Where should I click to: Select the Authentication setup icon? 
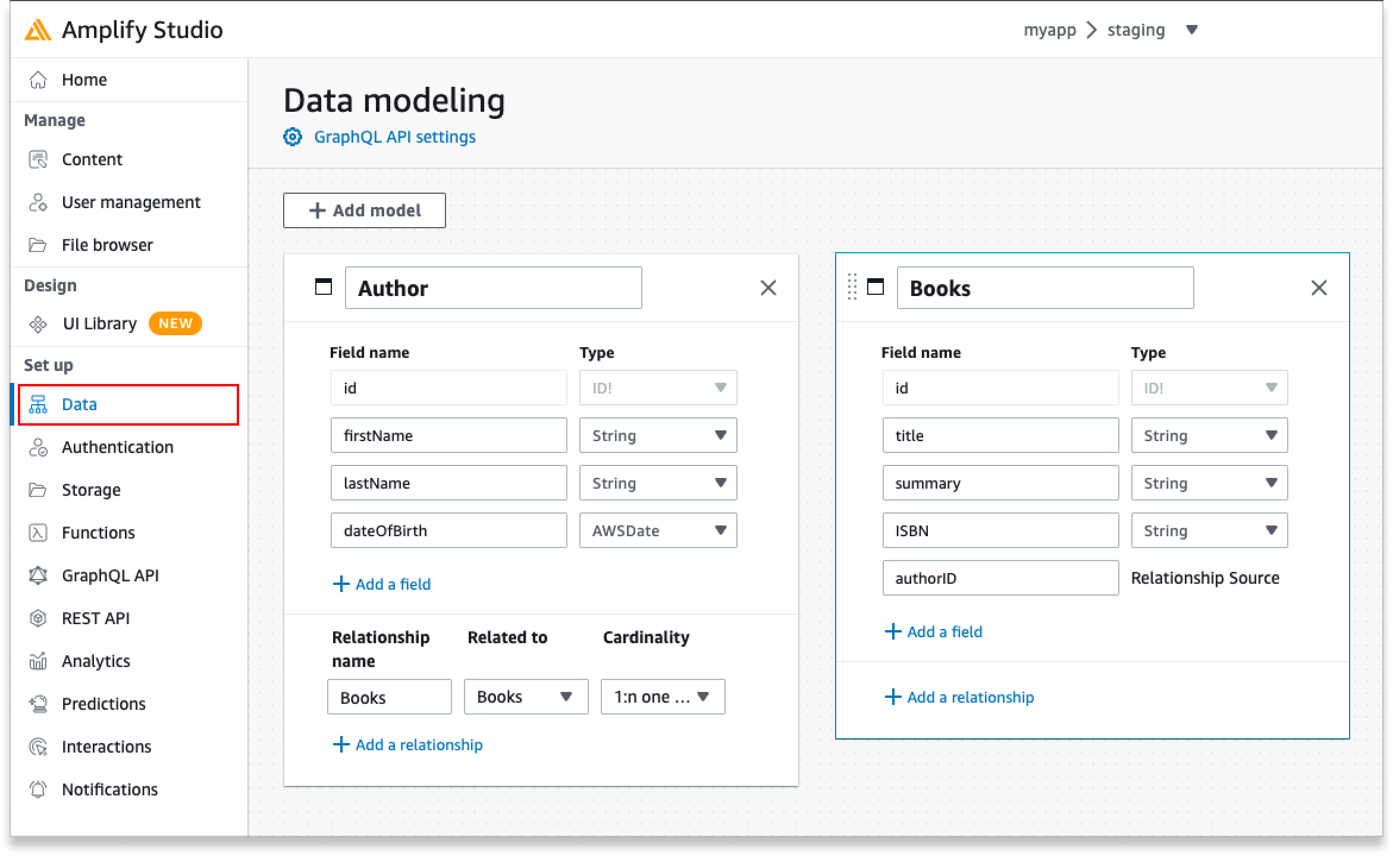coord(38,446)
